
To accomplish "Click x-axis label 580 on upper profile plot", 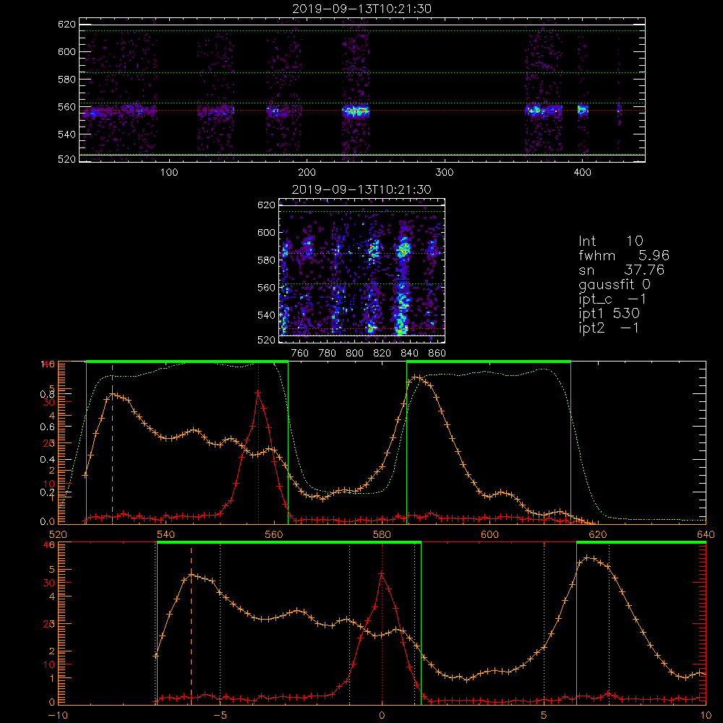I will click(382, 534).
